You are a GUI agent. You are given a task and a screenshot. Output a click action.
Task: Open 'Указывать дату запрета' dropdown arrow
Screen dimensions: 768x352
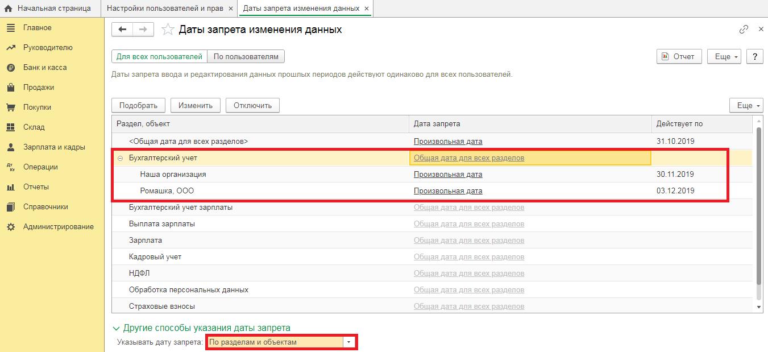[x=349, y=342]
